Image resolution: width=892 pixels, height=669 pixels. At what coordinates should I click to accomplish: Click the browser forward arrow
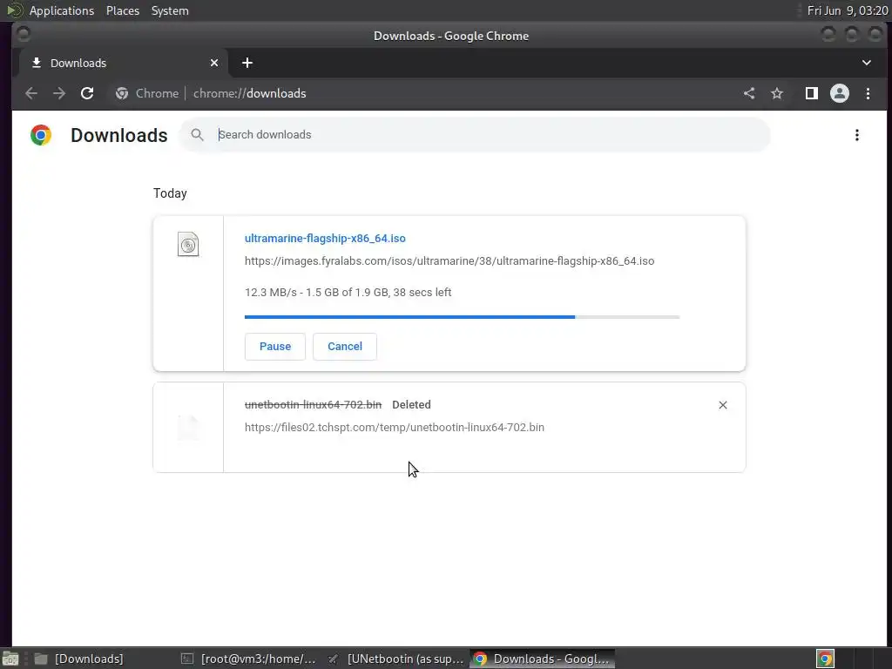coord(59,93)
